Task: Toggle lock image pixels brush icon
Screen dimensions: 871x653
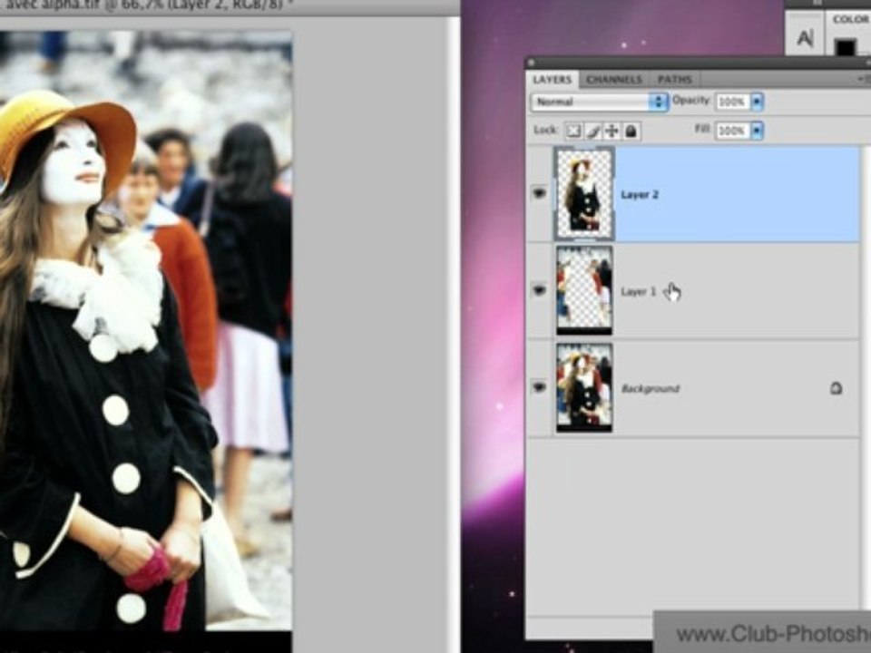Action: point(592,131)
